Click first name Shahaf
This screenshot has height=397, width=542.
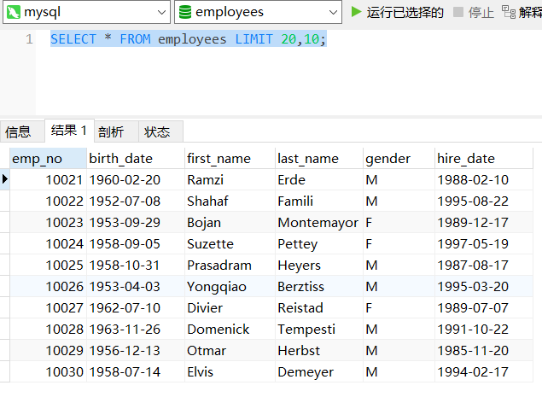pyautogui.click(x=207, y=201)
